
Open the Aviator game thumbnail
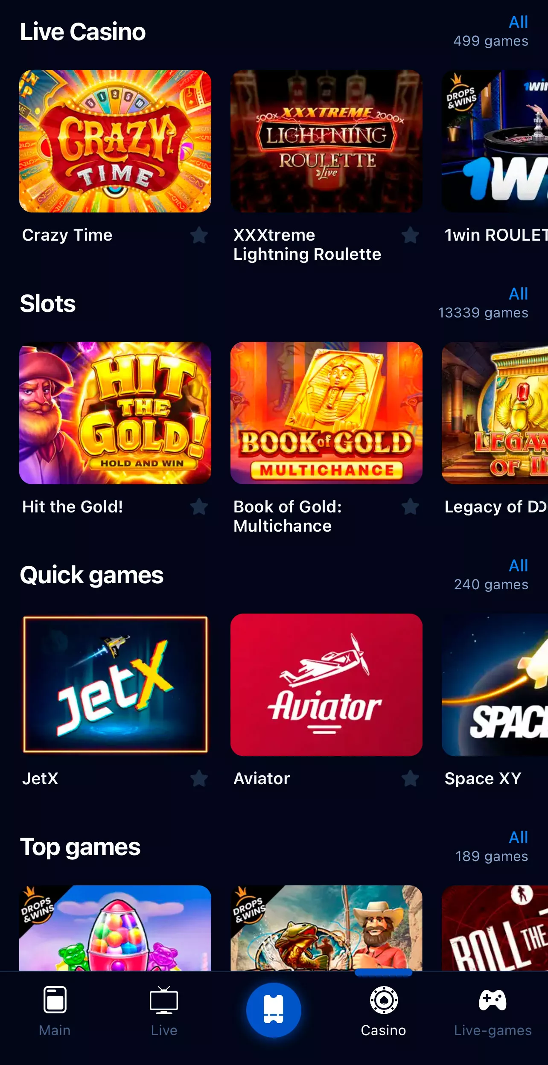click(326, 685)
